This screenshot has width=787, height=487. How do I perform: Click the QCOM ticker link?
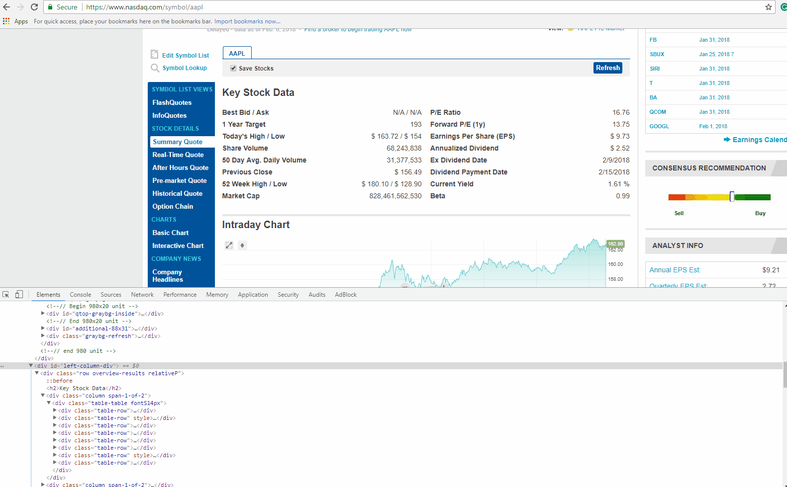[x=658, y=112]
